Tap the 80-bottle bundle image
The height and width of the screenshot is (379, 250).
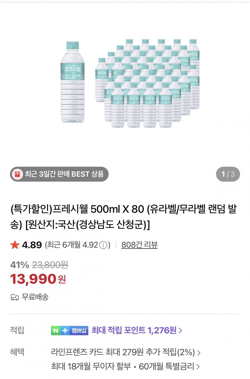(x=147, y=83)
